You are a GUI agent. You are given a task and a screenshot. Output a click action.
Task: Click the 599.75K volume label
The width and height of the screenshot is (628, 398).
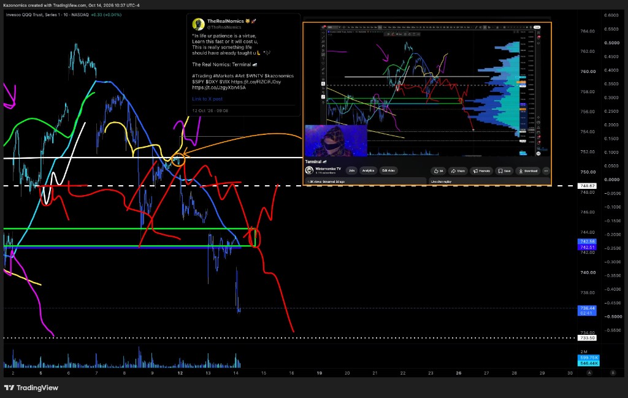coord(588,358)
